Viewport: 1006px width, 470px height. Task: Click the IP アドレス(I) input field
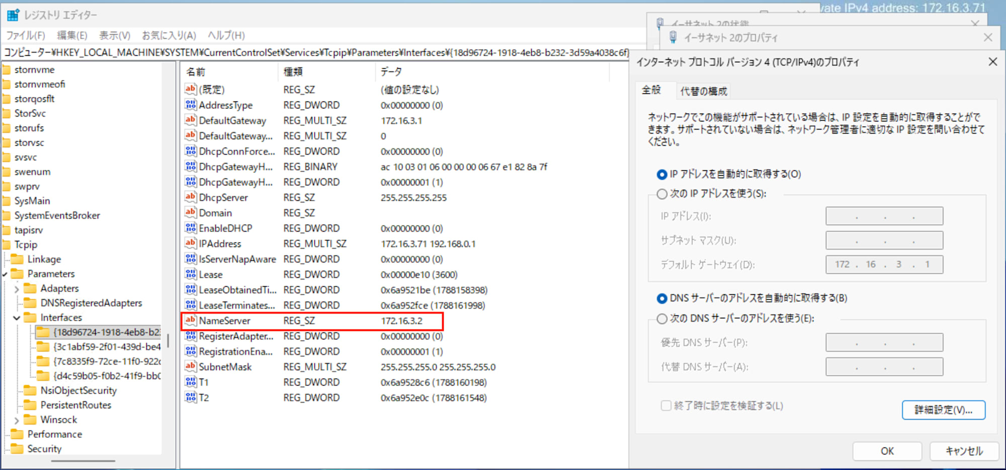tap(884, 216)
